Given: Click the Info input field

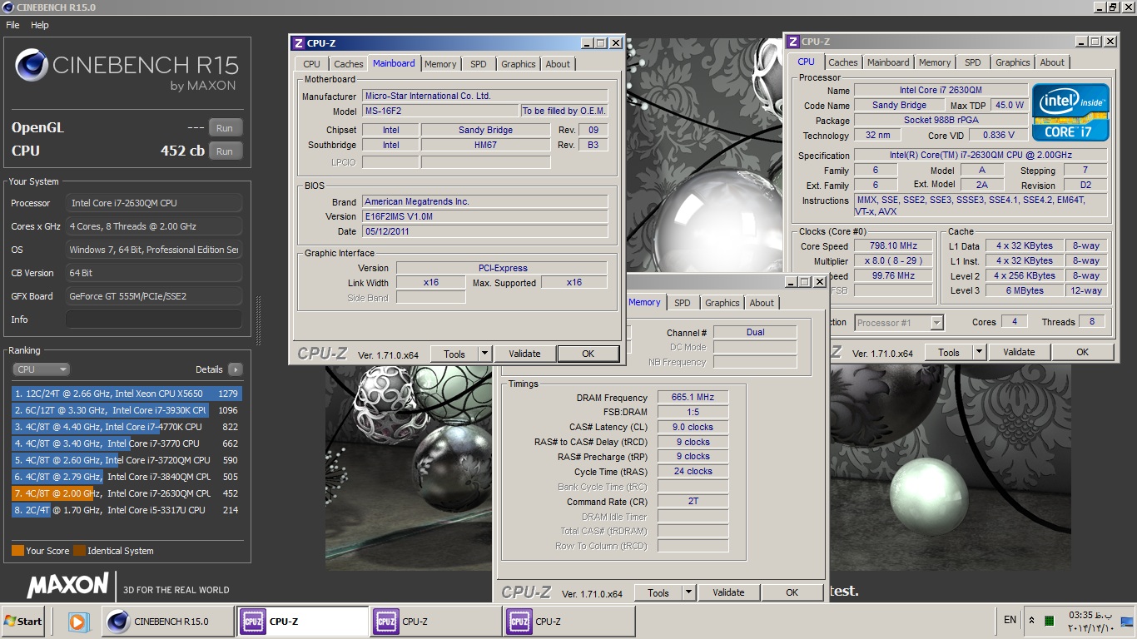Looking at the screenshot, I should tap(154, 319).
